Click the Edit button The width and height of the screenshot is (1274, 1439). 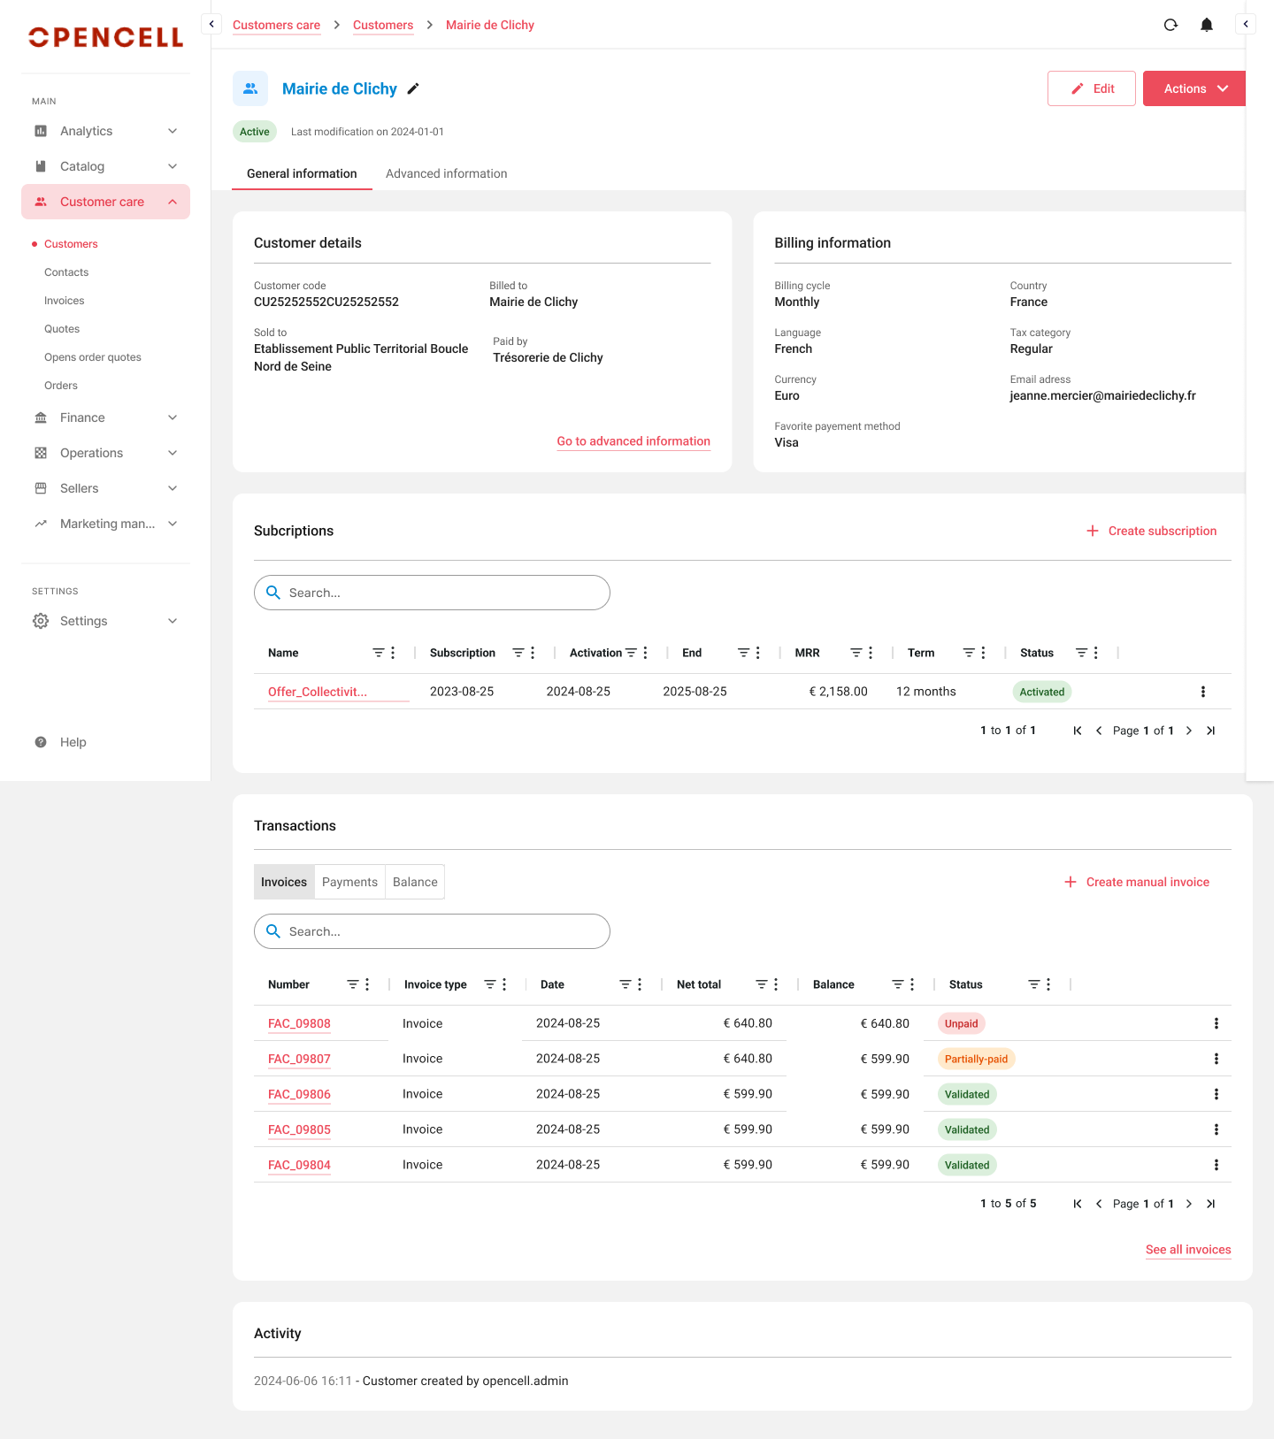pyautogui.click(x=1092, y=88)
